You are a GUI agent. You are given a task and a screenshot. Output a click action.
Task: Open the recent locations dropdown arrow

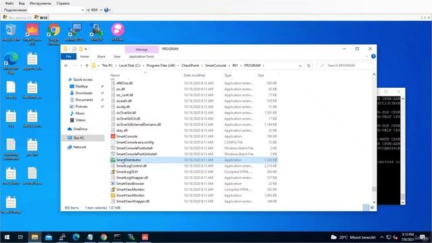tap(81, 65)
